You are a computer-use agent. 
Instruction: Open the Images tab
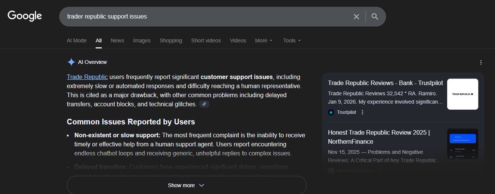141,40
